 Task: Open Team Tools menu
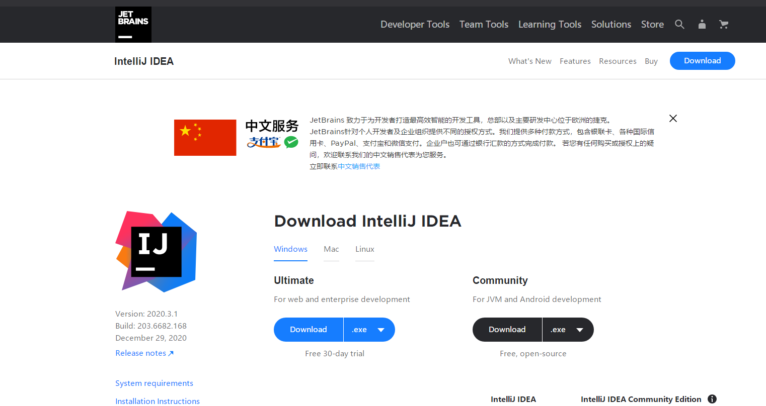click(484, 24)
